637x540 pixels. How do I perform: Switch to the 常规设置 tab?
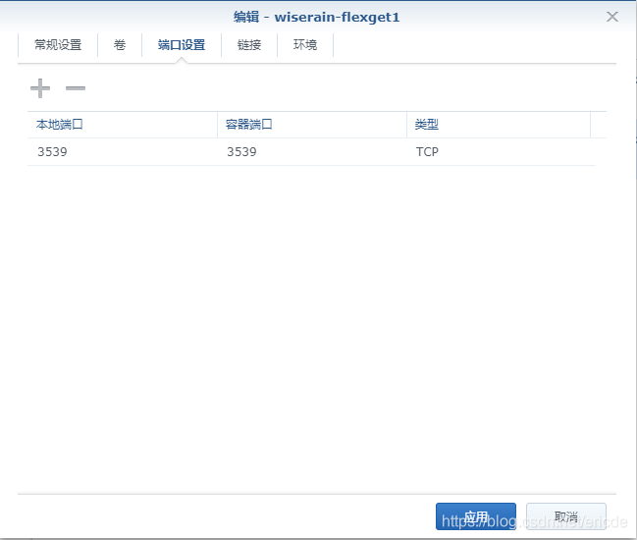(58, 45)
